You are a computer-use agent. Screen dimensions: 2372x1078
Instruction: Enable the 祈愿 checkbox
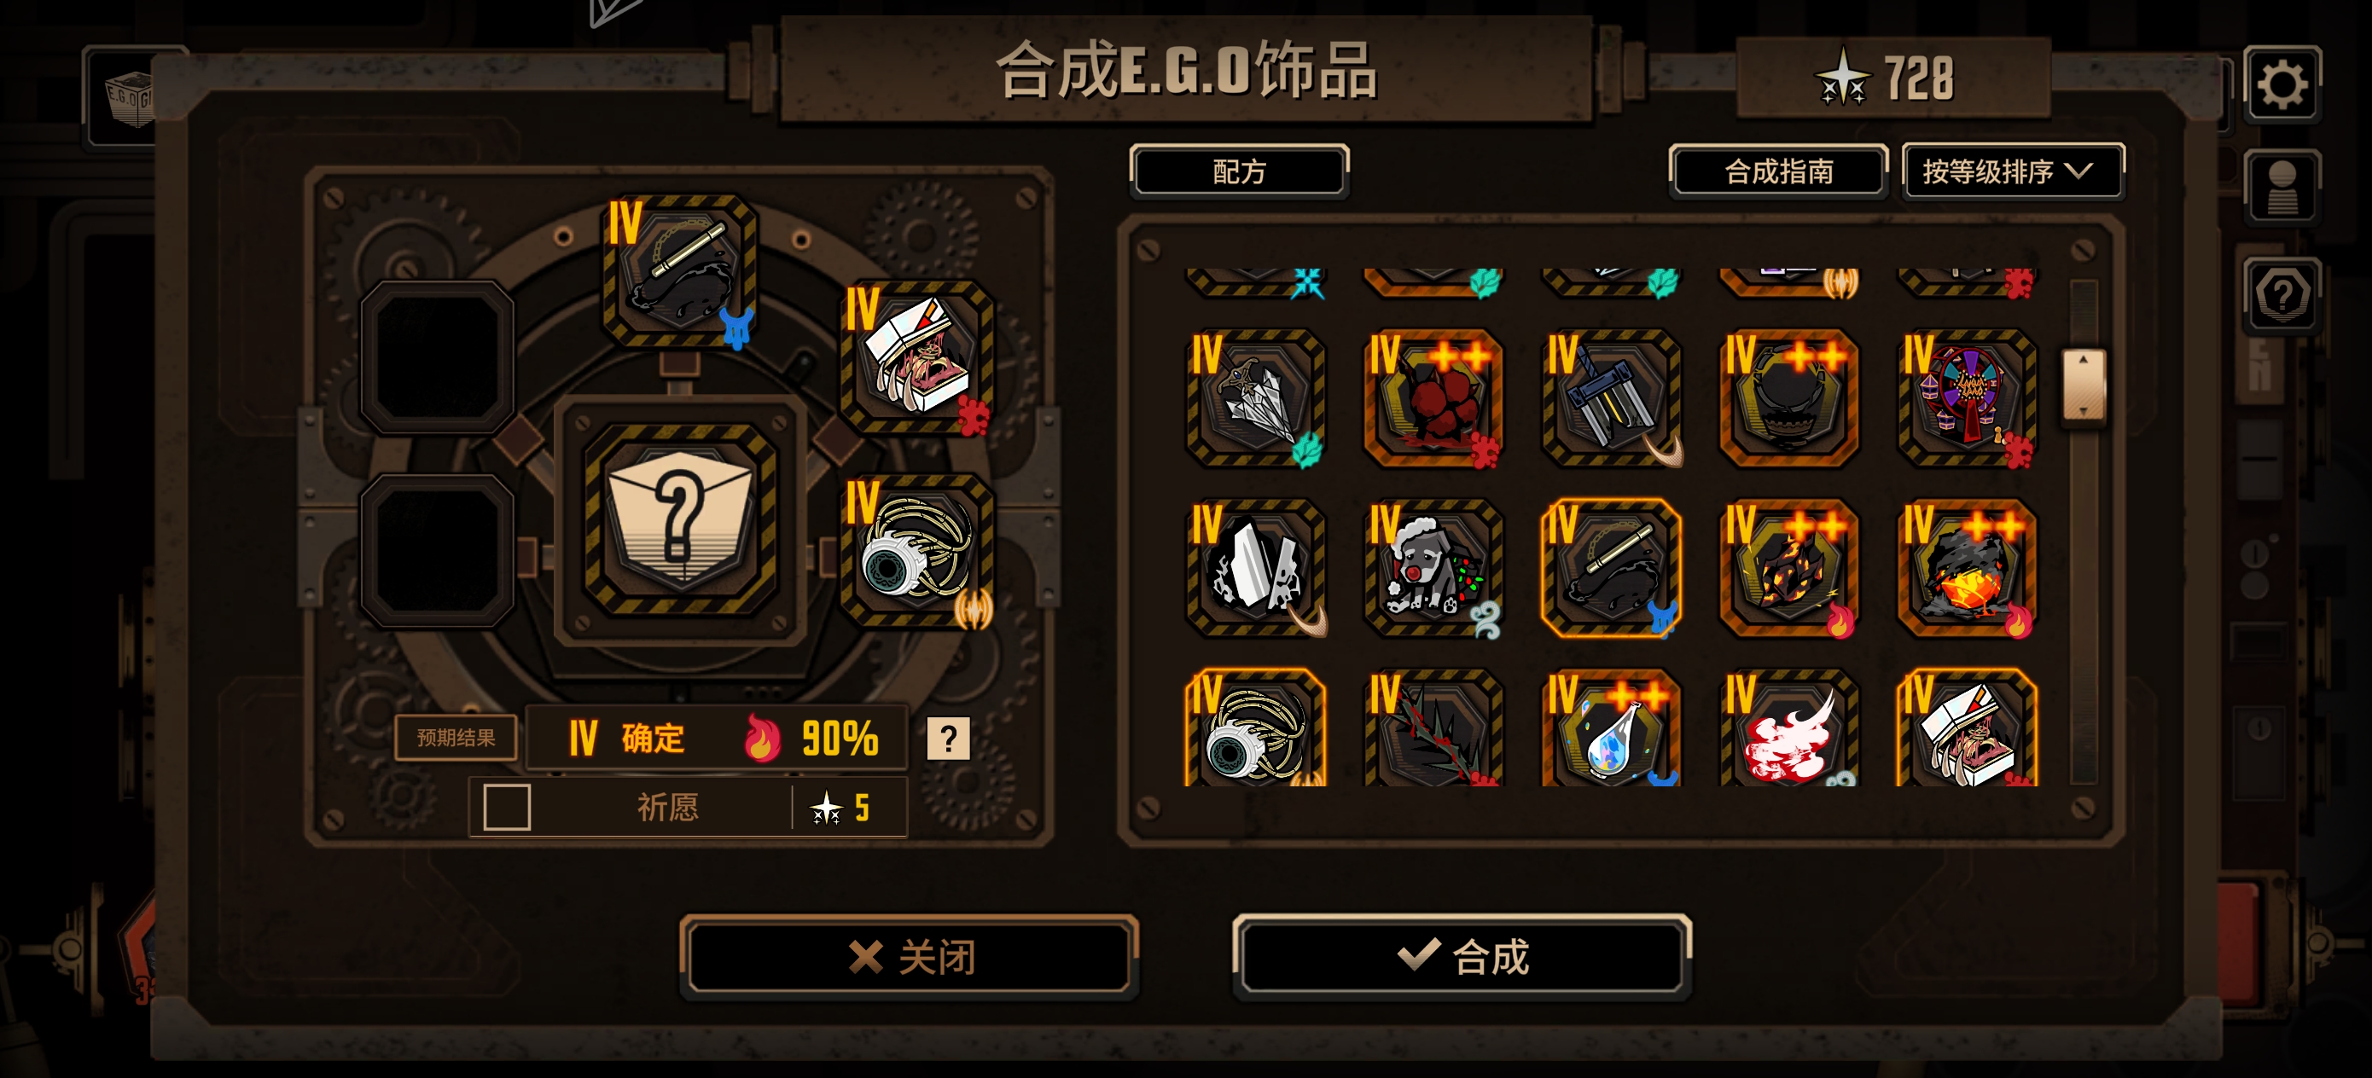tap(507, 808)
